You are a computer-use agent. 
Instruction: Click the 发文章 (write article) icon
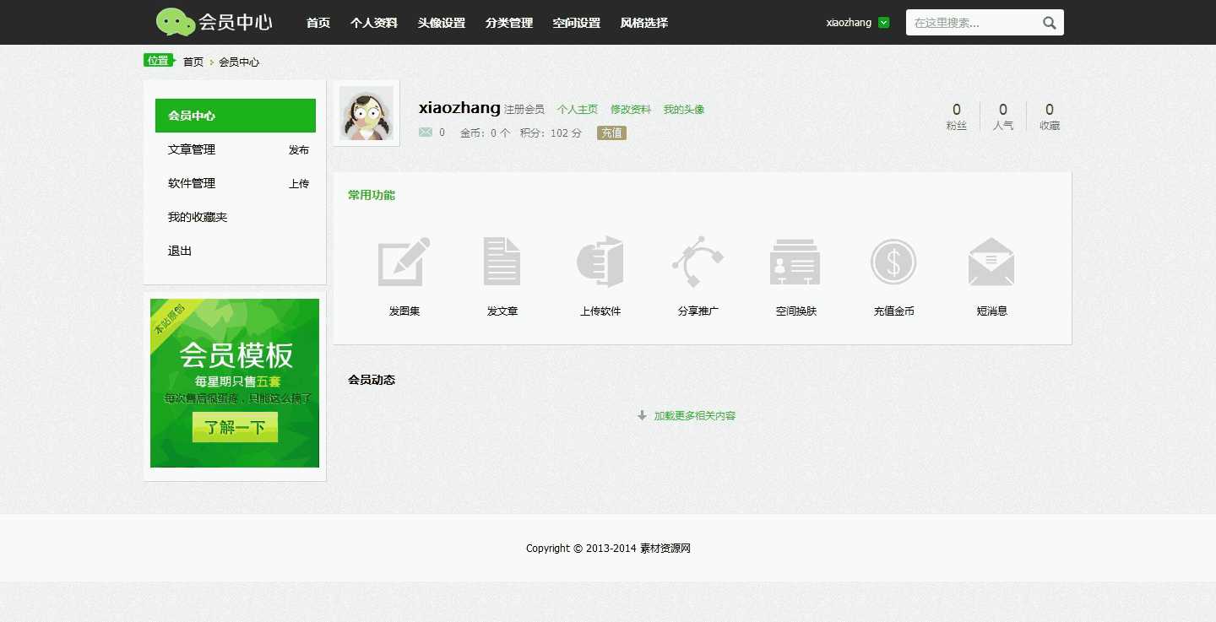(502, 262)
